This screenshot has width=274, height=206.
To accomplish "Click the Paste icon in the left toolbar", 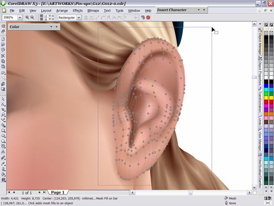I will (3, 66).
